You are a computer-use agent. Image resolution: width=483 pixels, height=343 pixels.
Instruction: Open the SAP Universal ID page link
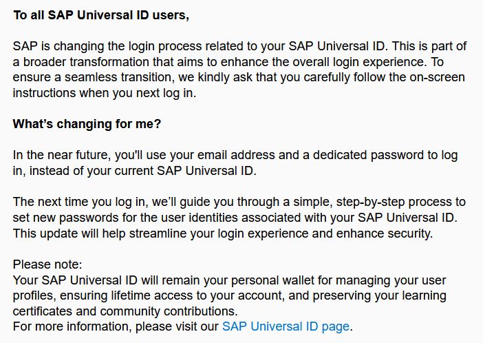tap(286, 326)
